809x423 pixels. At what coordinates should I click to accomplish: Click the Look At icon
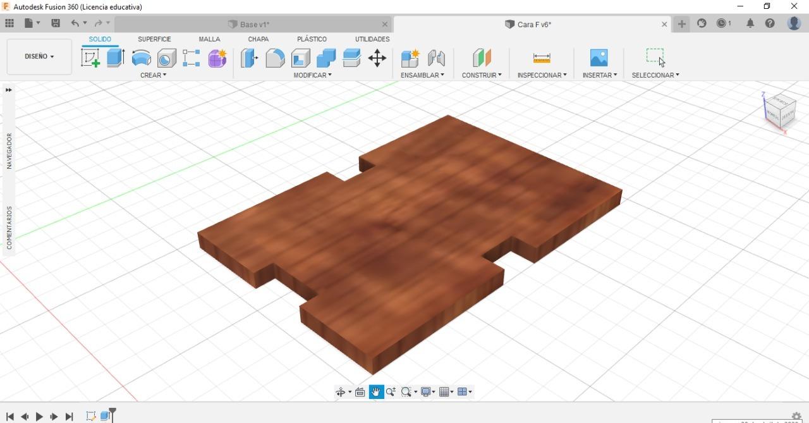[360, 392]
